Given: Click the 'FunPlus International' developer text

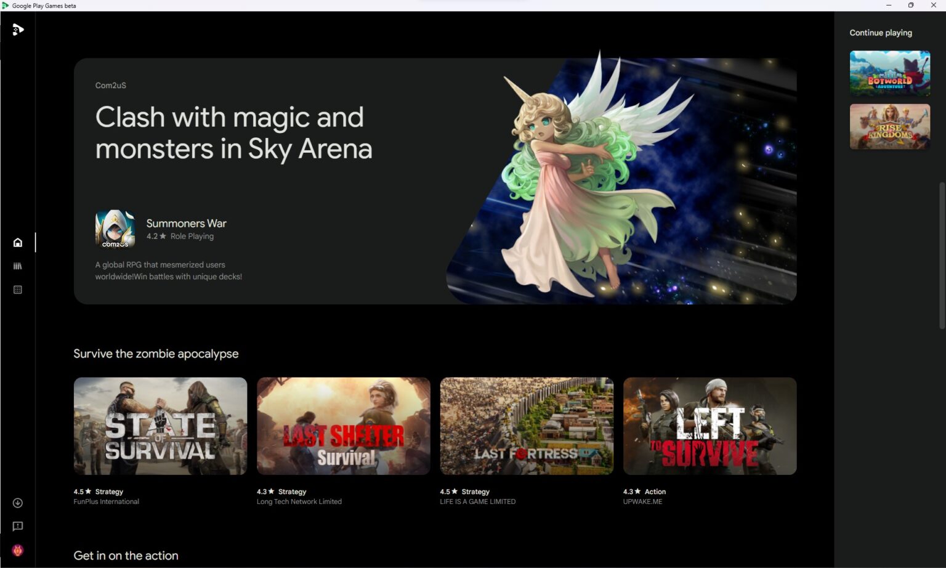Looking at the screenshot, I should click(x=107, y=501).
